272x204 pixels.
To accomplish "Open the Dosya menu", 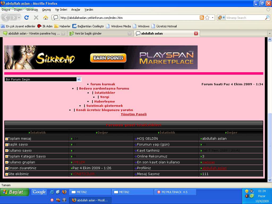I will pos(6,10).
